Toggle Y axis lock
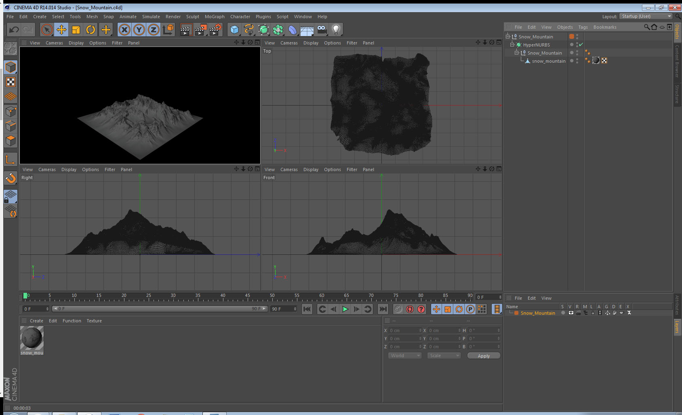Viewport: 682px width, 415px height. [139, 30]
